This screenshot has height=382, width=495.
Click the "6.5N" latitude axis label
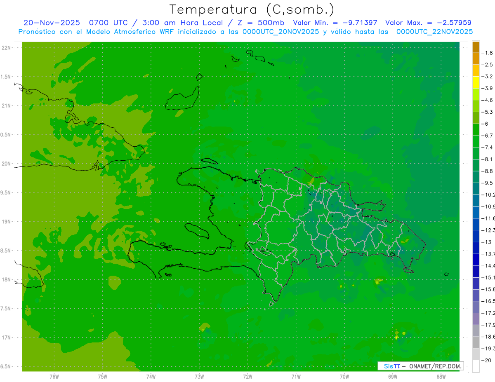point(6,367)
